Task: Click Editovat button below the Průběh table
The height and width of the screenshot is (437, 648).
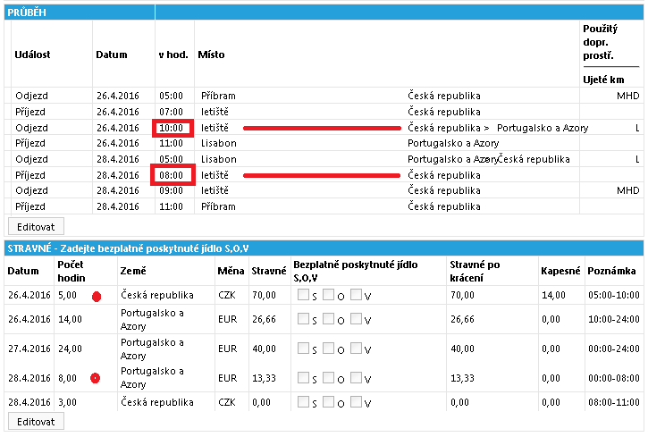Action: click(36, 227)
